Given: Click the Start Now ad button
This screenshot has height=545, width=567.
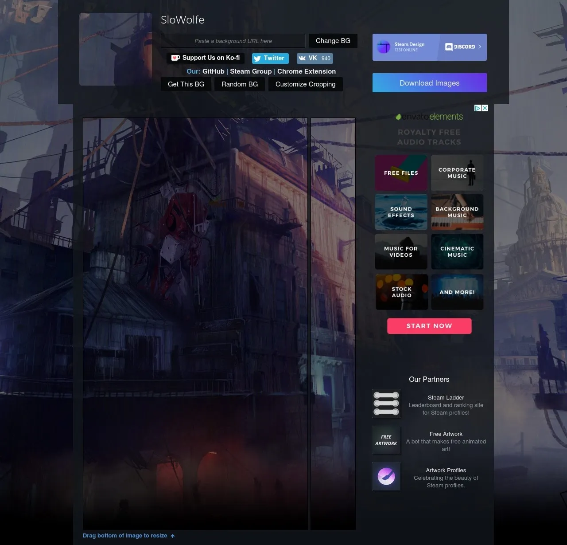Looking at the screenshot, I should [x=429, y=326].
